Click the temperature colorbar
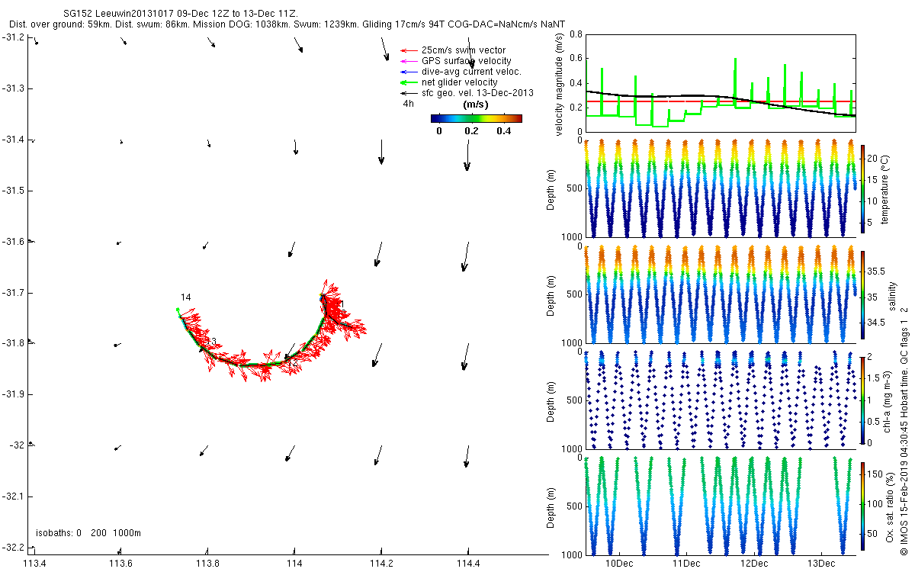 tap(863, 190)
